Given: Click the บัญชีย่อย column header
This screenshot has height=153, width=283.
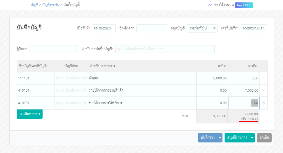Looking at the screenshot, I should coord(71,66).
